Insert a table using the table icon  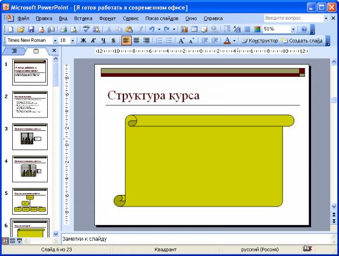tap(194, 29)
